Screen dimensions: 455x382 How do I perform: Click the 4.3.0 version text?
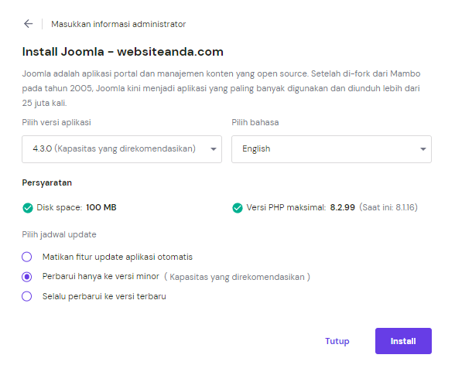43,148
